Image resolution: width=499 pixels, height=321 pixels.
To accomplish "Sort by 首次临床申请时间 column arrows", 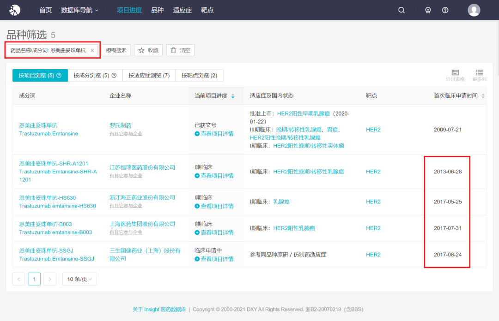I will [x=483, y=96].
